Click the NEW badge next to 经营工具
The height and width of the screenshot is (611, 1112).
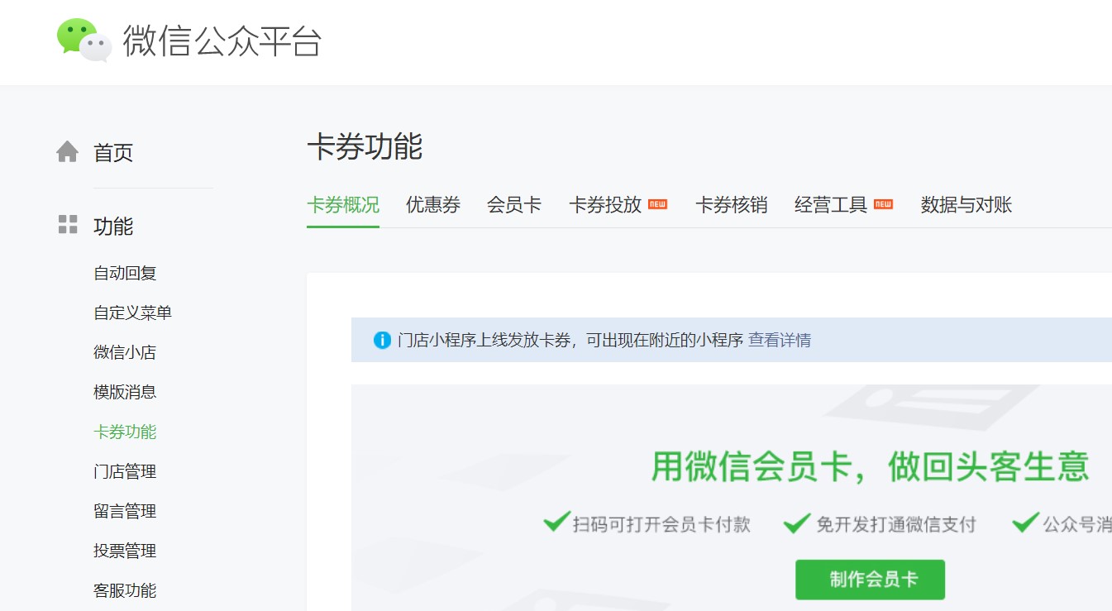tap(883, 204)
